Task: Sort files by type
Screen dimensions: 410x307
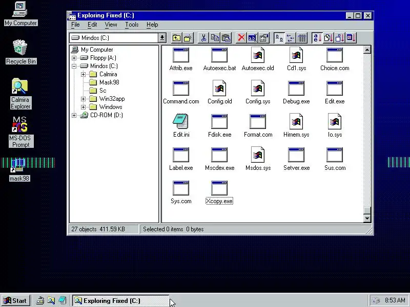Action: [329, 38]
